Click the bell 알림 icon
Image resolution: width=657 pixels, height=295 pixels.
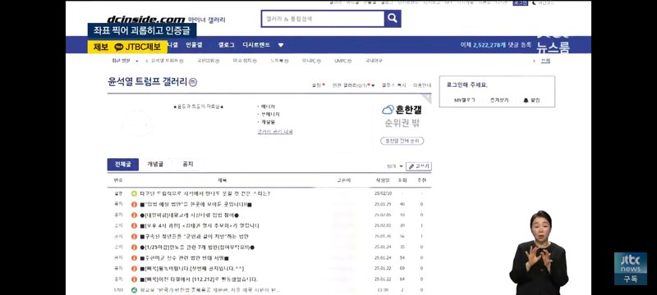tap(526, 100)
